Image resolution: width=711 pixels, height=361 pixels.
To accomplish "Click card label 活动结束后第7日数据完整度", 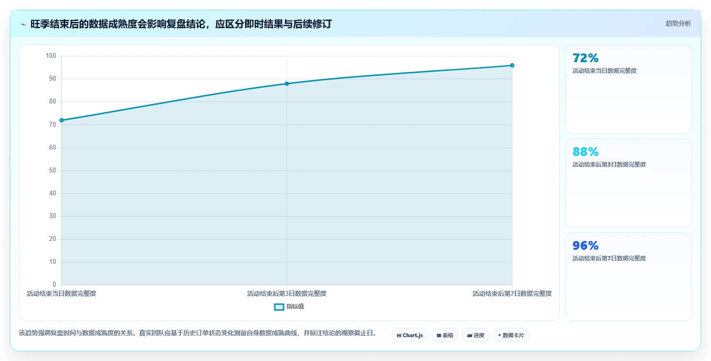I will (x=609, y=258).
